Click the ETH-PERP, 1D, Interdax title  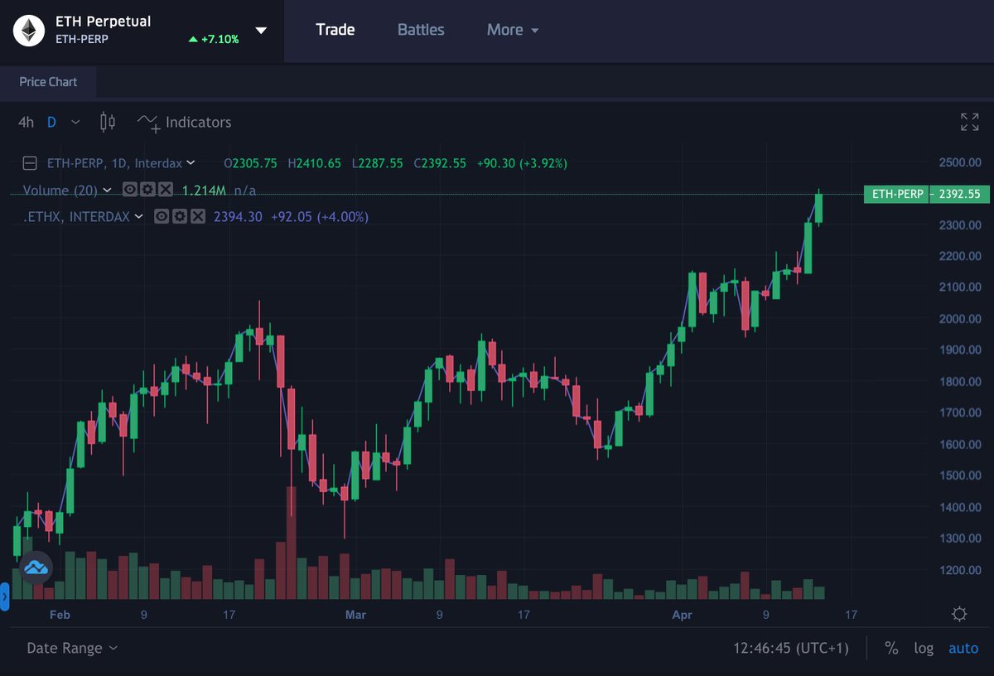[x=114, y=163]
